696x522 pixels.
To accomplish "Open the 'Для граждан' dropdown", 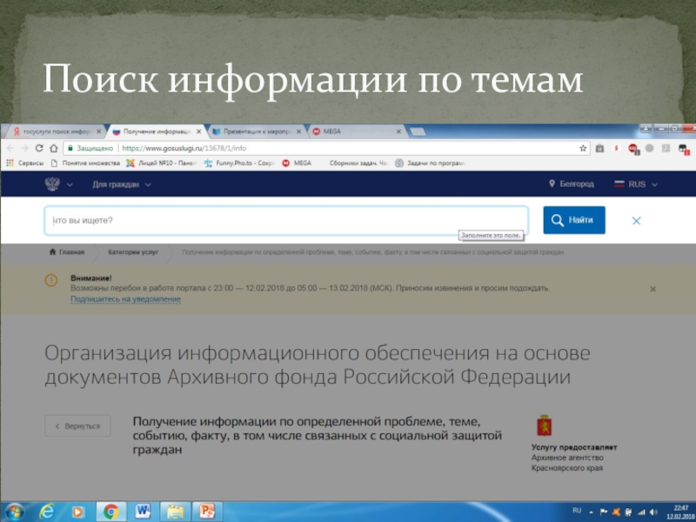I will point(122,184).
